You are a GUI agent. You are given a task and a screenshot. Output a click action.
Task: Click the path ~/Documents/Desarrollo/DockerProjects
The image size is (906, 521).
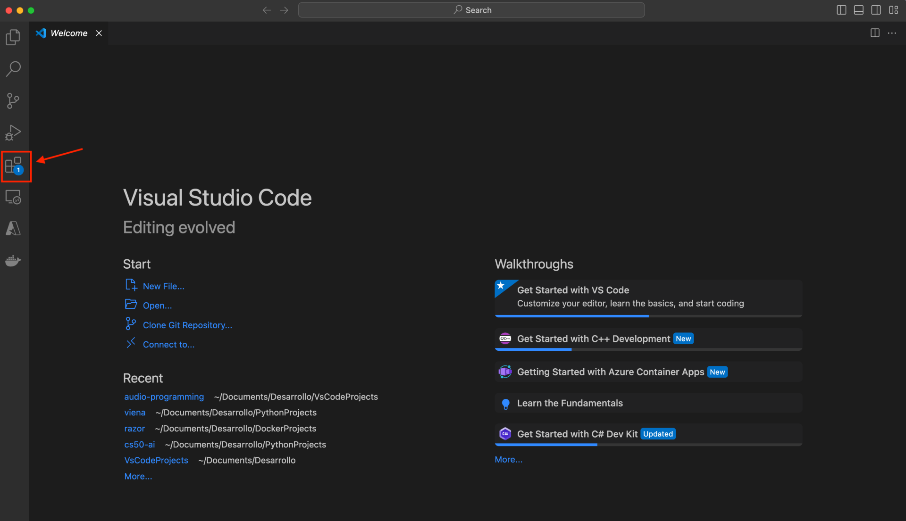click(x=235, y=429)
